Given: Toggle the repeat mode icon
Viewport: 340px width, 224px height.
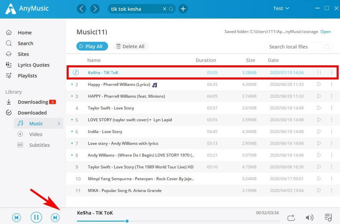Looking at the screenshot, I should [291, 218].
